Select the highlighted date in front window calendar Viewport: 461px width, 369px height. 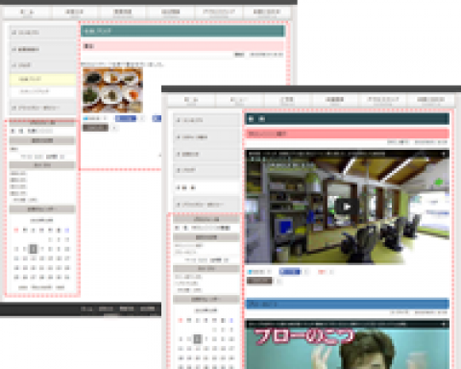pyautogui.click(x=198, y=338)
